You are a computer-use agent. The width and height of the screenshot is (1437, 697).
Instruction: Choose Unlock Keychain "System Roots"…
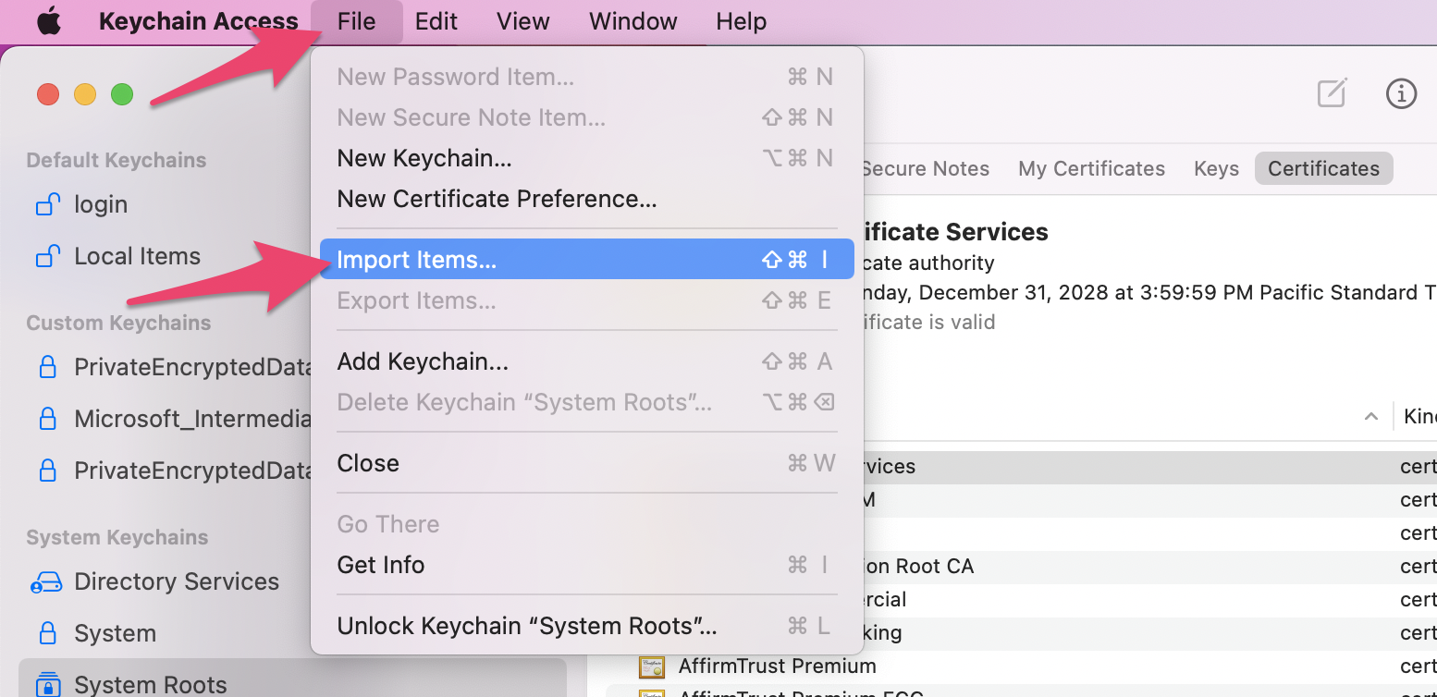(x=586, y=626)
